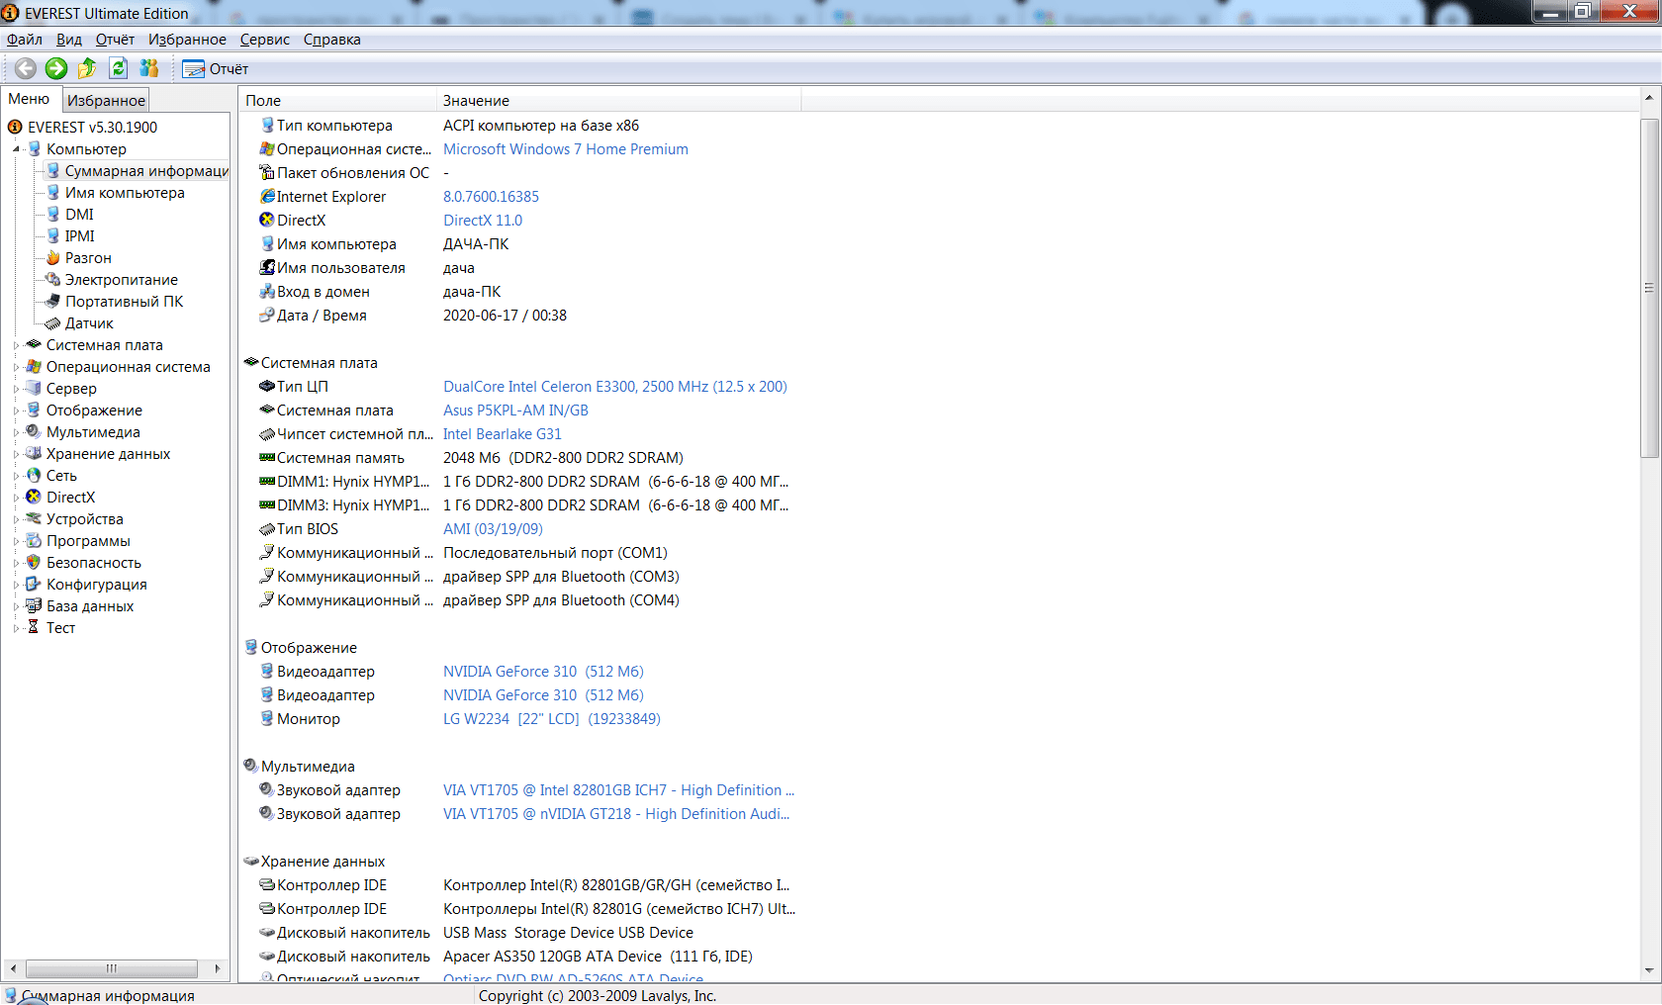Click the Asus P5KPL-AM IN/GB link
This screenshot has height=1005, width=1662.
point(515,411)
